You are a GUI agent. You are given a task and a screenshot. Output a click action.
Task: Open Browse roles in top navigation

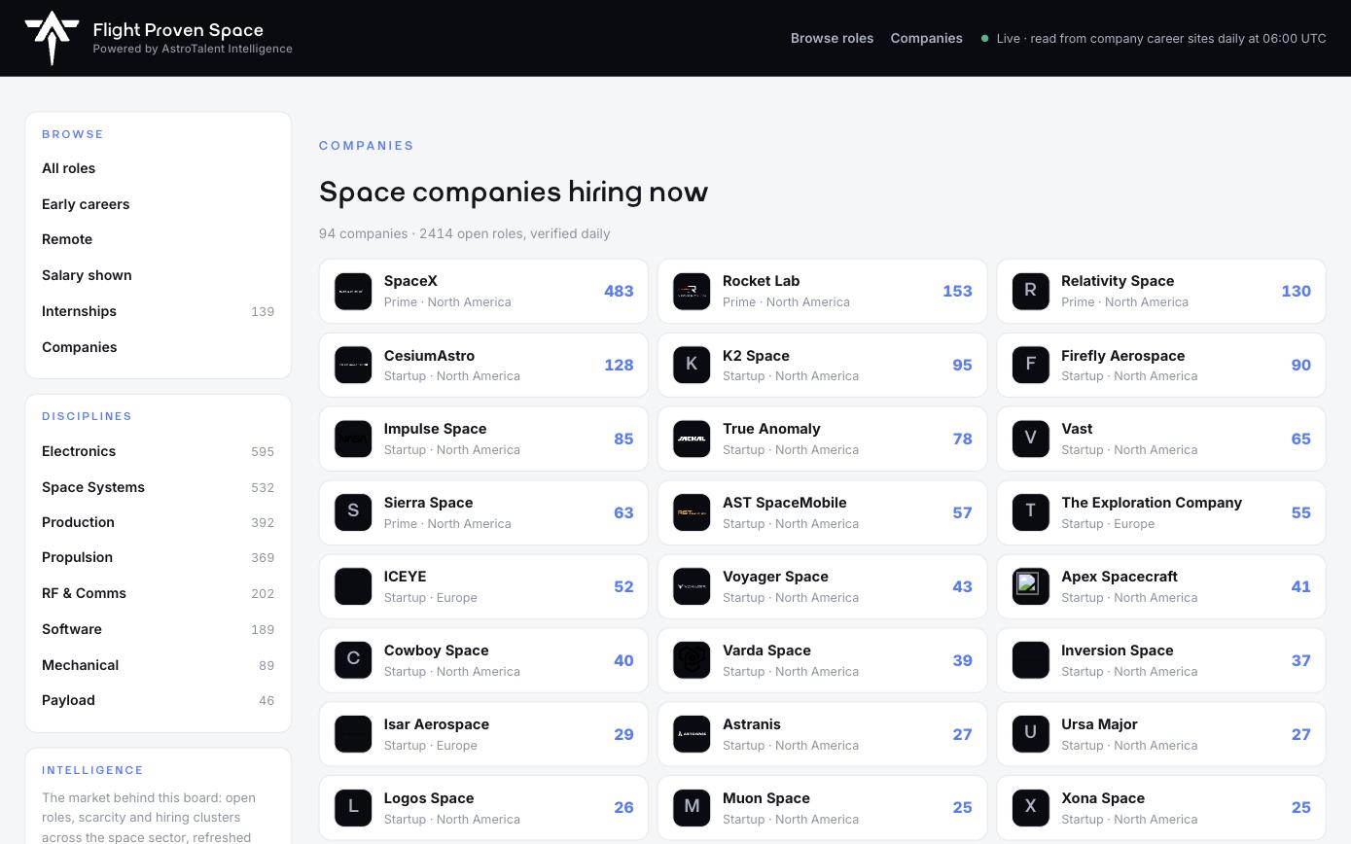coord(832,38)
